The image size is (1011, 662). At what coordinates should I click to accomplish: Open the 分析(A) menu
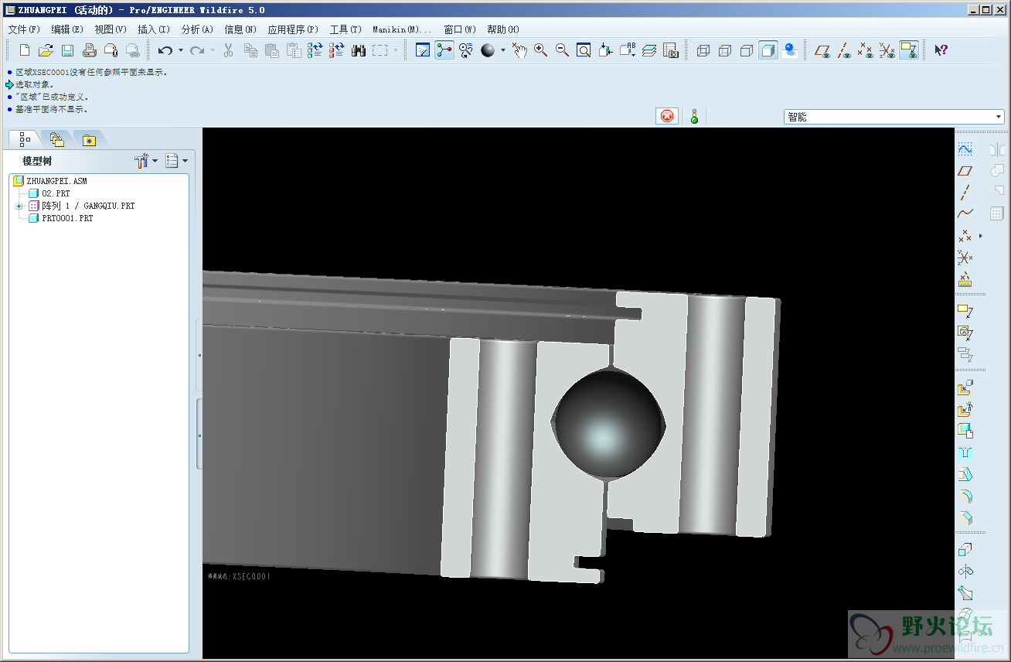point(197,29)
